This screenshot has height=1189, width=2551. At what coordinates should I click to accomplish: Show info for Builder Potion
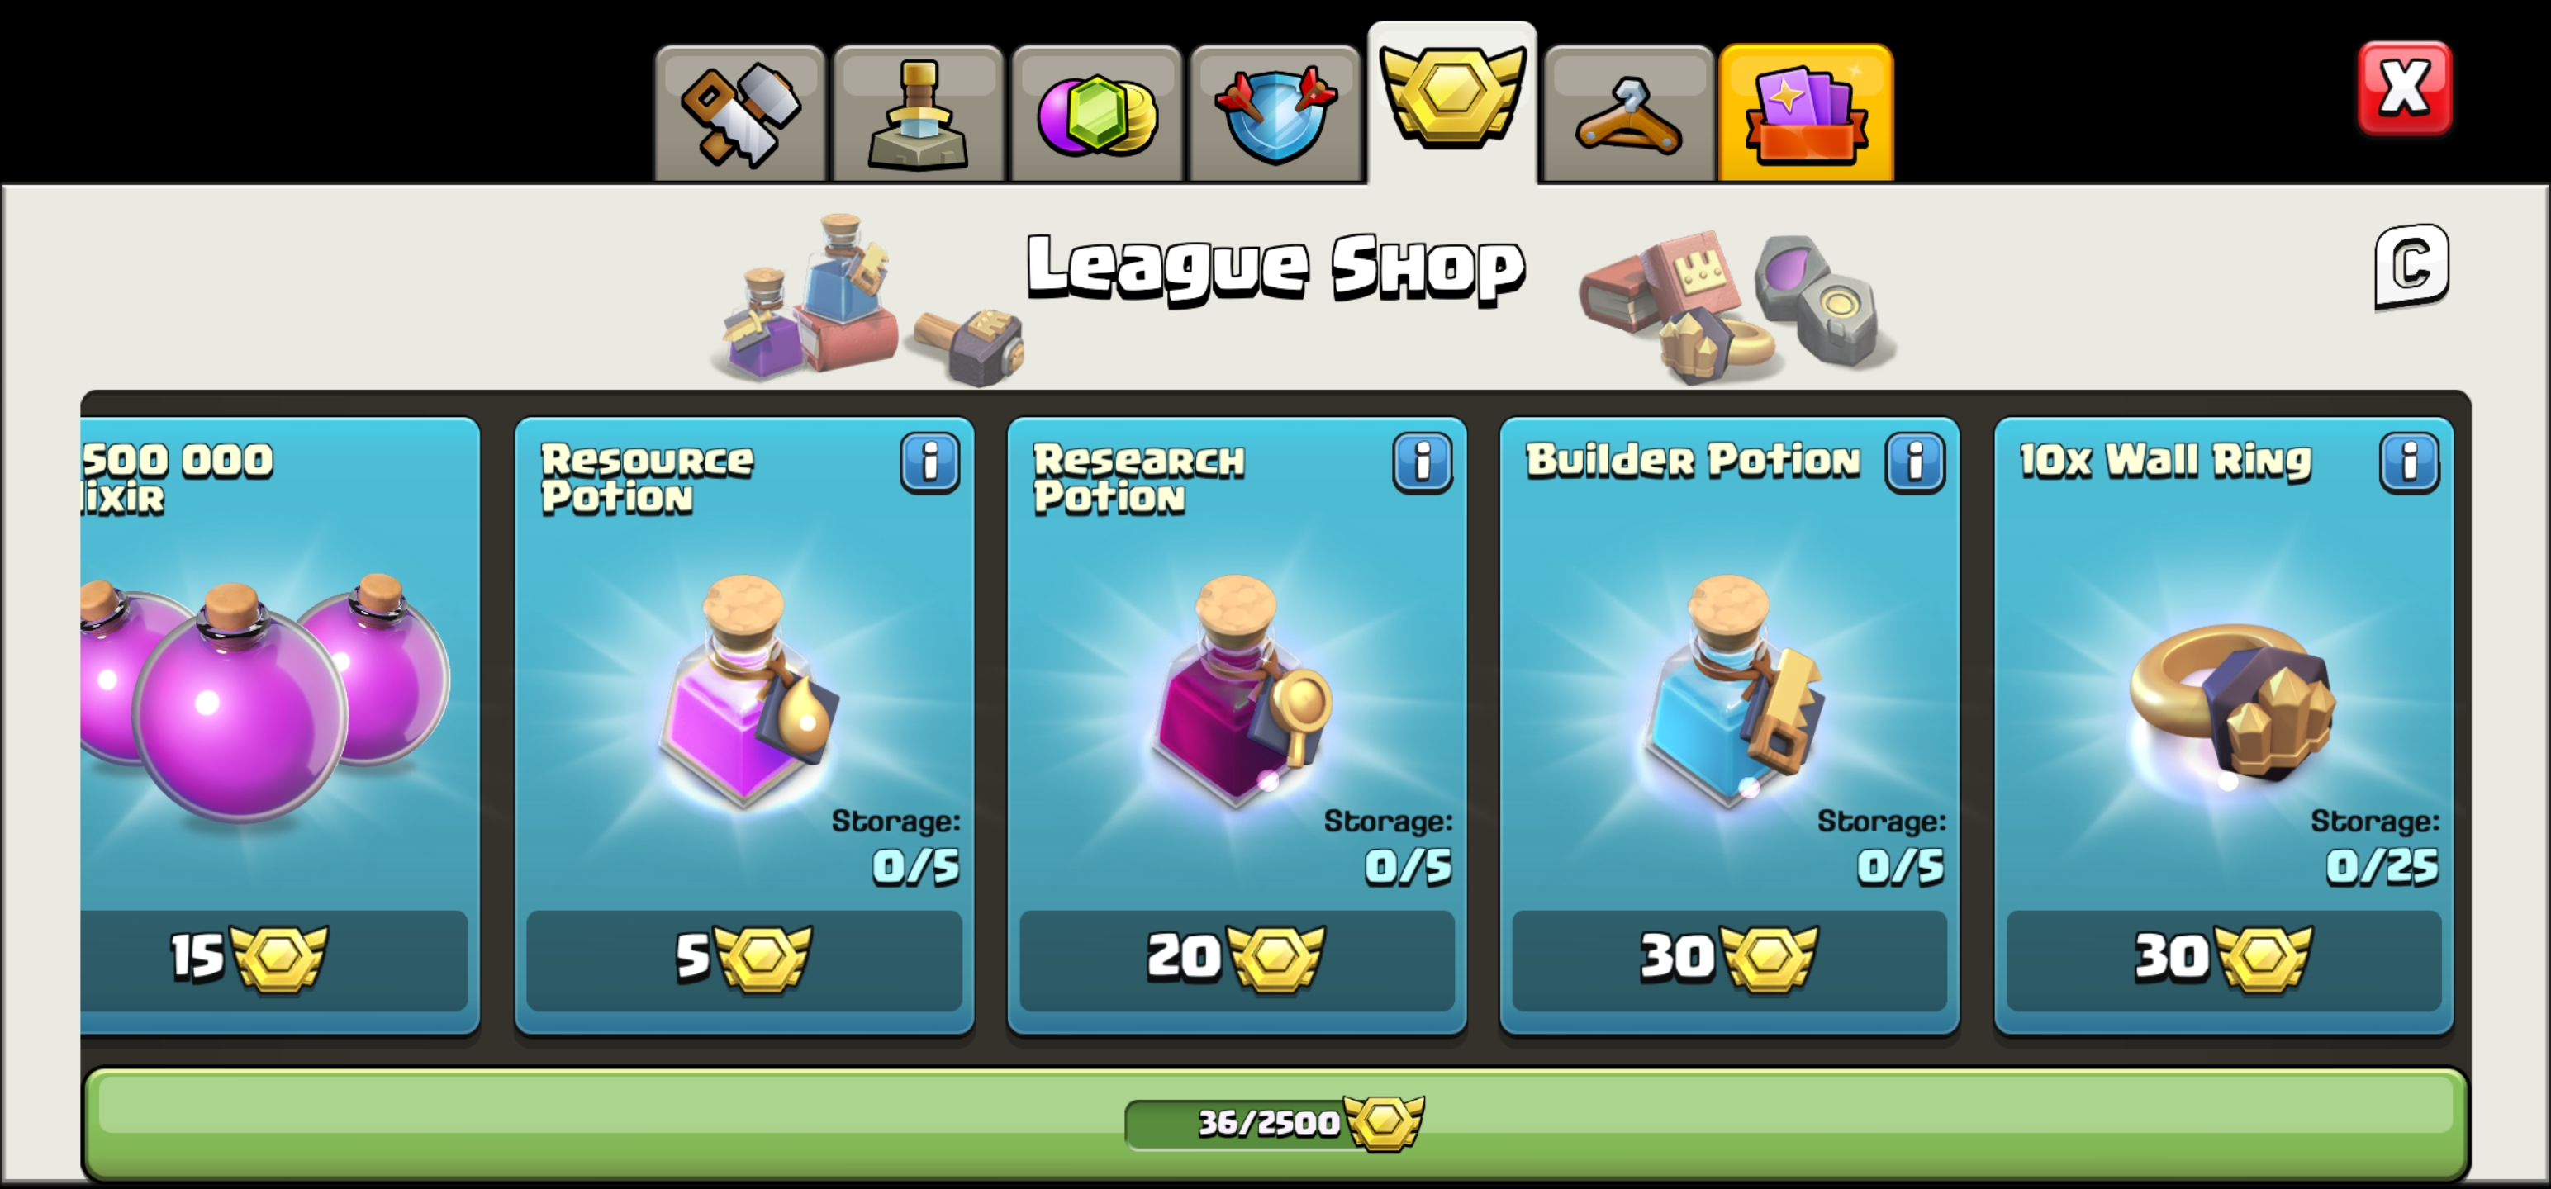pyautogui.click(x=1915, y=462)
